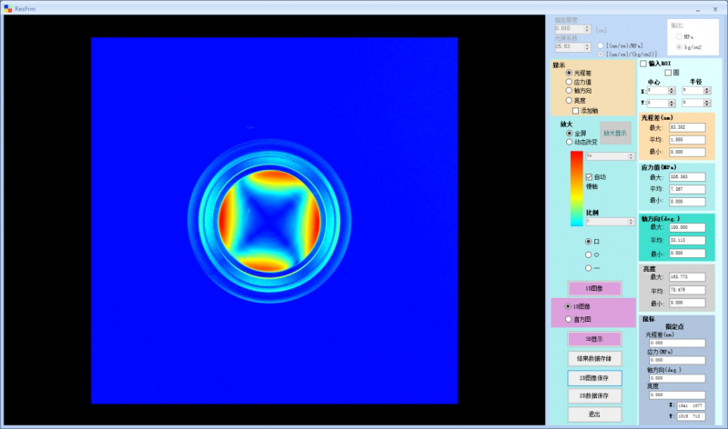Click the rainbow color scale bar
This screenshot has height=429, width=728.
point(576,188)
